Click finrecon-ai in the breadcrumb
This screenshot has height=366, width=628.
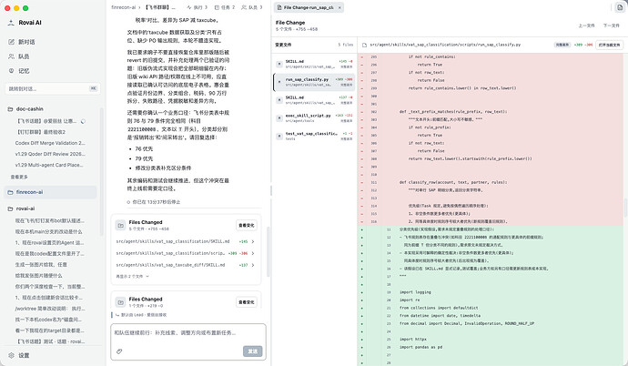click(x=124, y=7)
